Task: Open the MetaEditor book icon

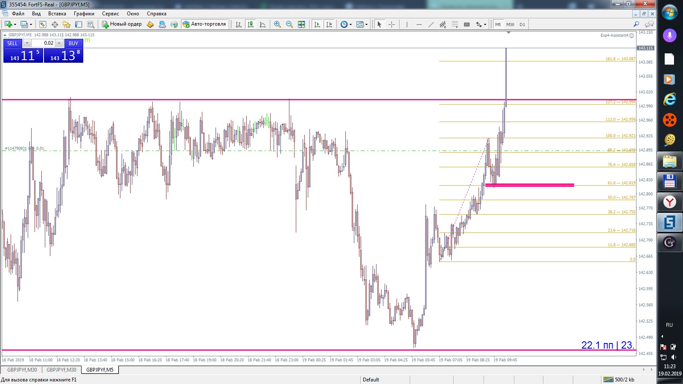Action: click(150, 24)
